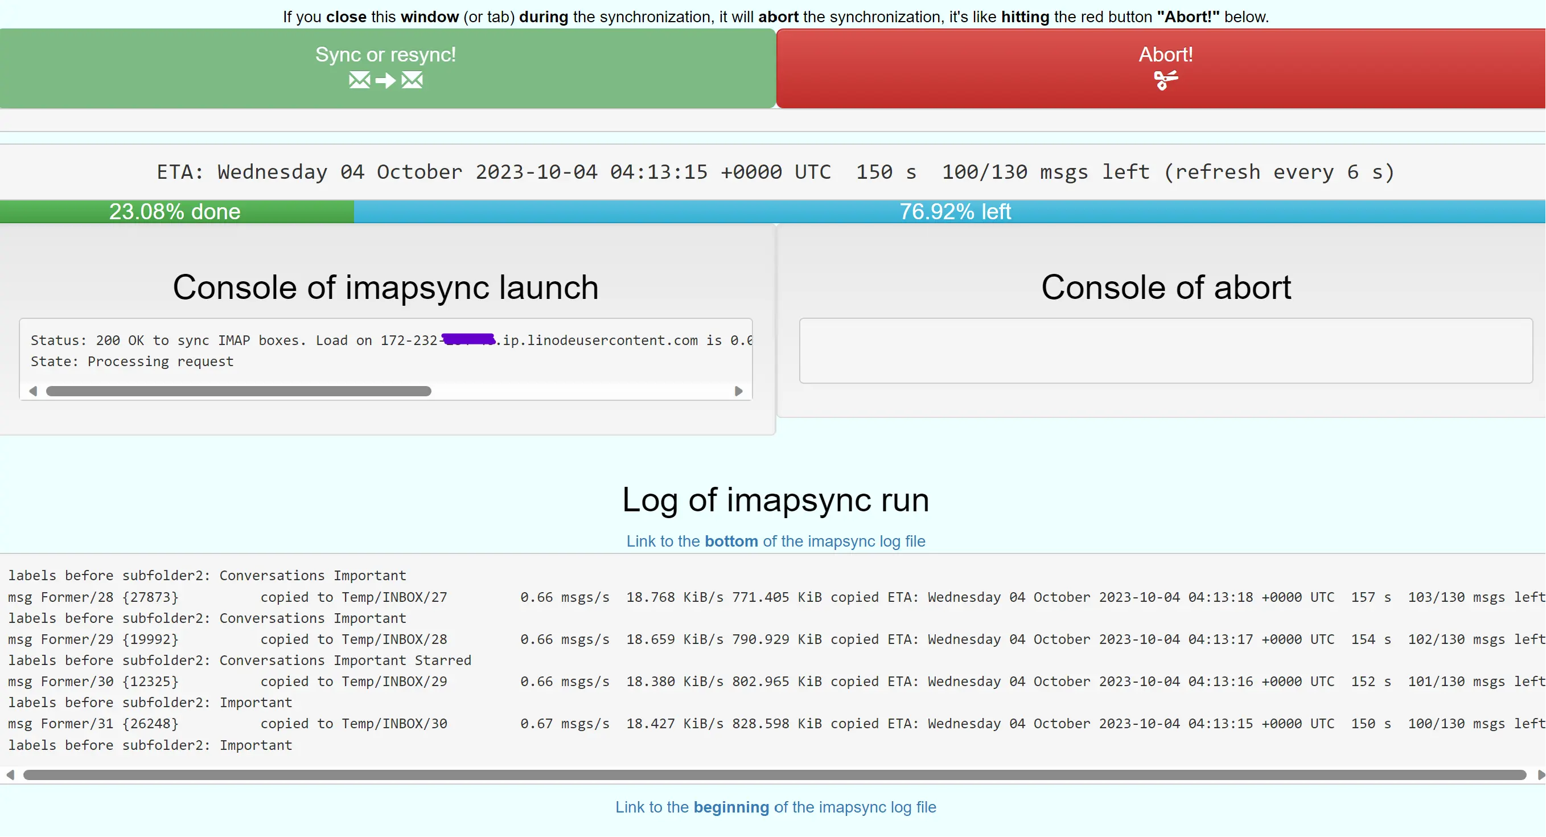Screen dimensions: 1546x837
Task: Click the launch console scroll right arrow
Action: [x=739, y=392]
